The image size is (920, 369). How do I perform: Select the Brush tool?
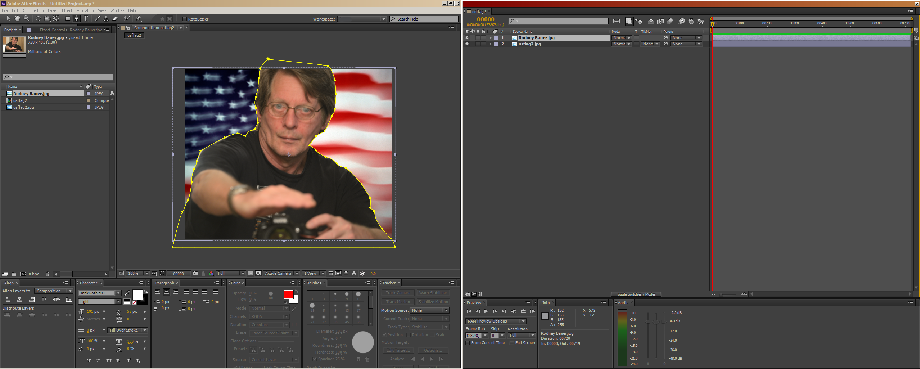coord(97,18)
